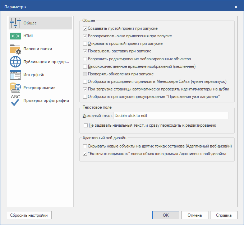244x225 pixels.
Task: Open the Резервирование database icon
Action: click(16, 88)
